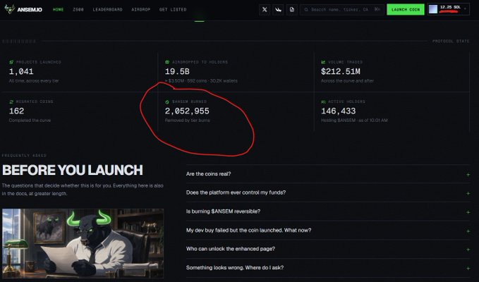The image size is (479, 282).
Task: Open the docs document icon
Action: pyautogui.click(x=292, y=10)
